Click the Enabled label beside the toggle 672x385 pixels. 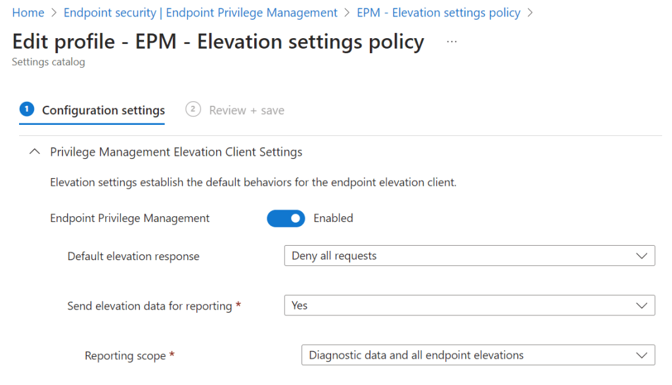pyautogui.click(x=333, y=218)
